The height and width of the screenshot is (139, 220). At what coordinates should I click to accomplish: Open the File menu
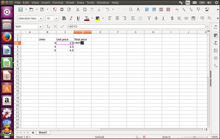pos(18,3)
